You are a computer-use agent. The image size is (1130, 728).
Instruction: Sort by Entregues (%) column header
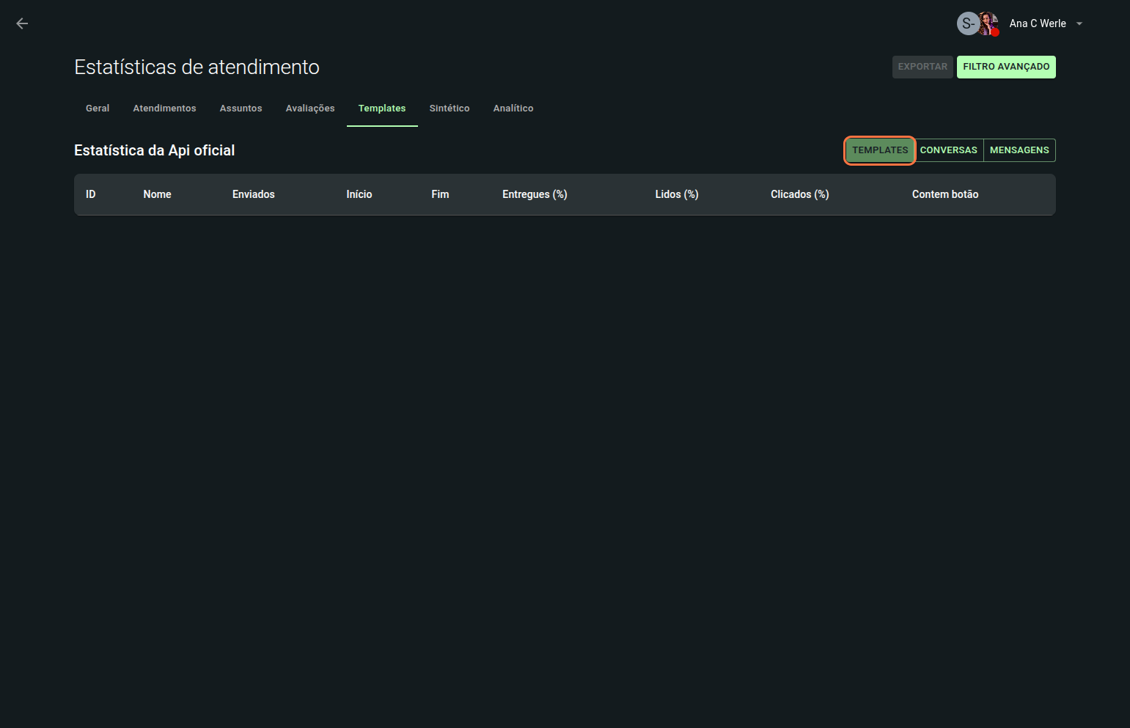[535, 194]
